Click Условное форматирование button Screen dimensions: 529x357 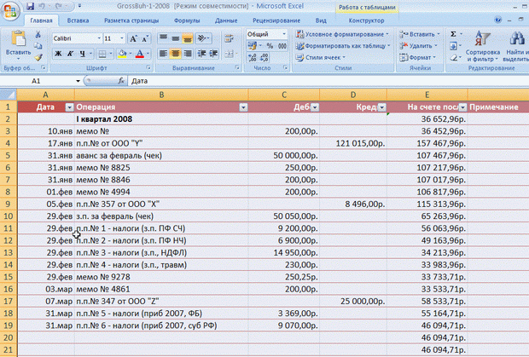(341, 33)
